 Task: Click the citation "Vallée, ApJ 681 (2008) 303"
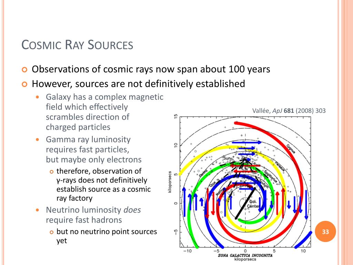point(289,111)
